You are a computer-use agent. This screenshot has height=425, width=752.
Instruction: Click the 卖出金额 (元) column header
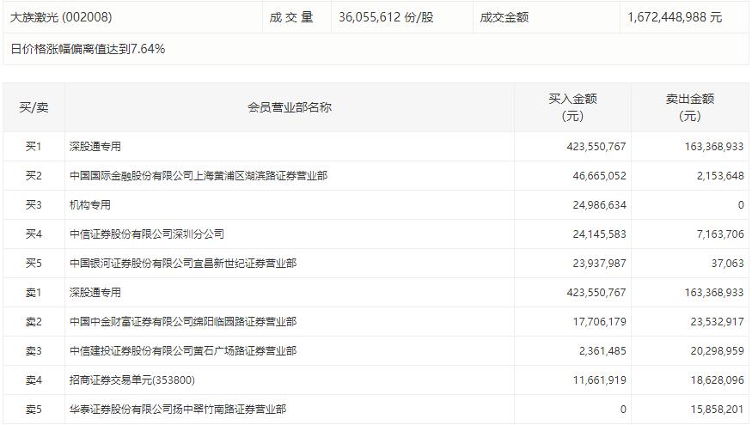(689, 107)
